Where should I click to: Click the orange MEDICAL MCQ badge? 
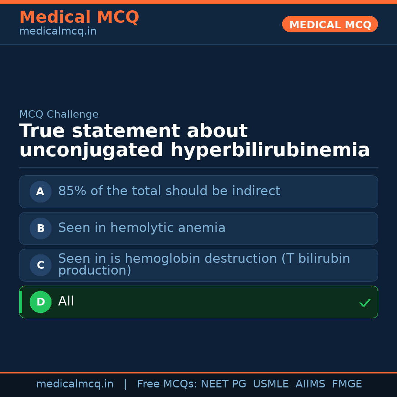[x=330, y=25]
